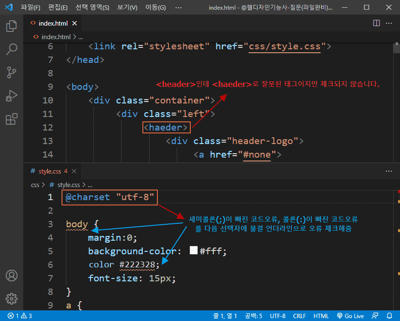Screen dimensions: 400x321
Task: Open the Source Control view
Action: [x=12, y=73]
